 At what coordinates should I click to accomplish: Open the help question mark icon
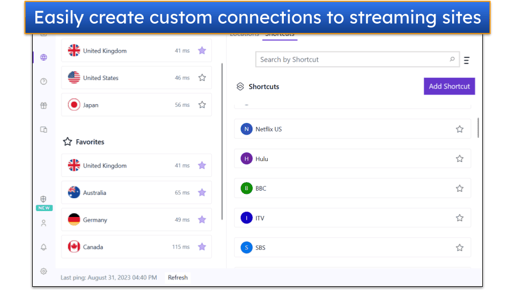pos(43,82)
